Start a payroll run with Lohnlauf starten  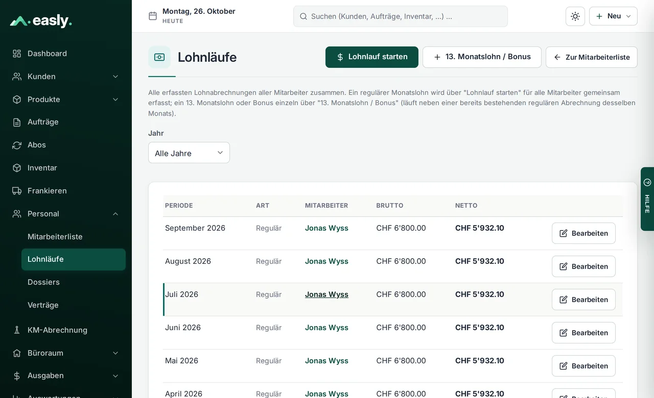tap(372, 57)
